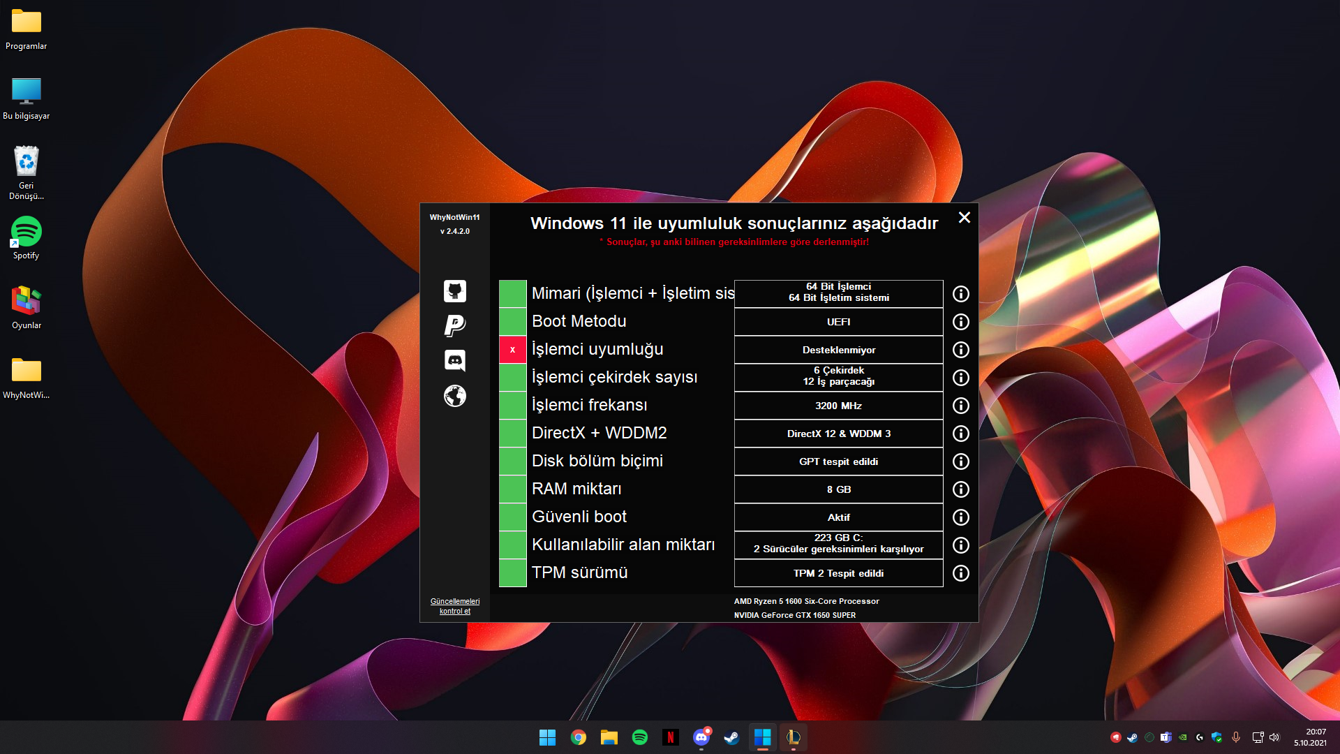Viewport: 1340px width, 754px height.
Task: Select the Spotify desktop shortcut
Action: click(x=27, y=239)
